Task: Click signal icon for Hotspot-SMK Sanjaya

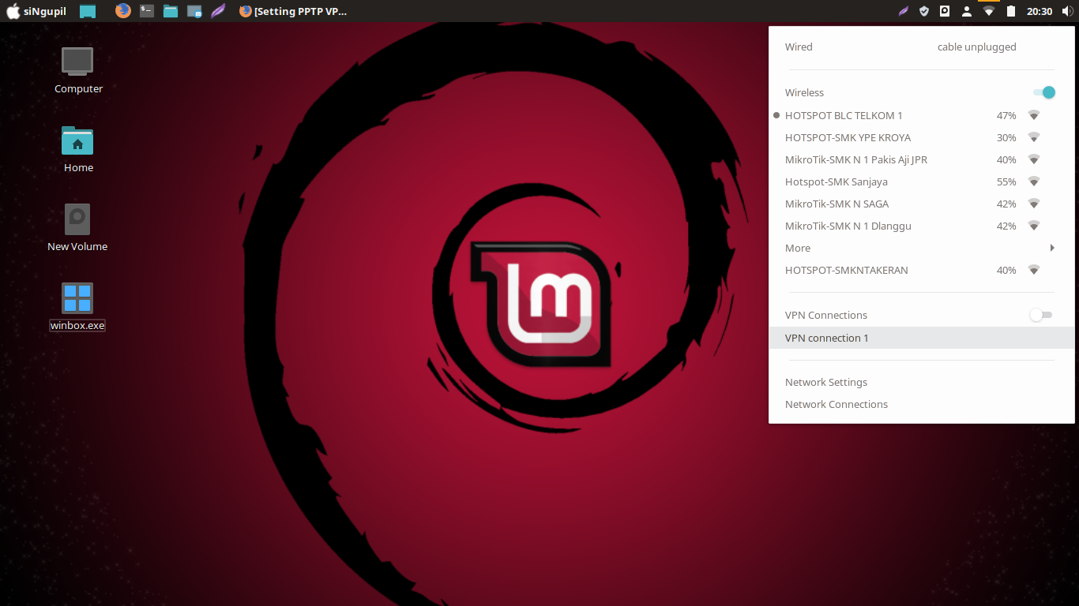Action: tap(1033, 181)
